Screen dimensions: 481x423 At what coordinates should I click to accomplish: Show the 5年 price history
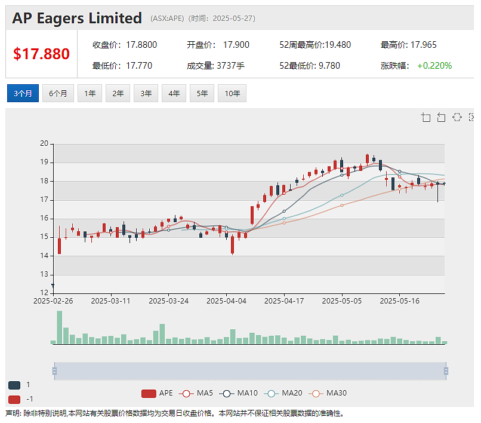[x=202, y=93]
